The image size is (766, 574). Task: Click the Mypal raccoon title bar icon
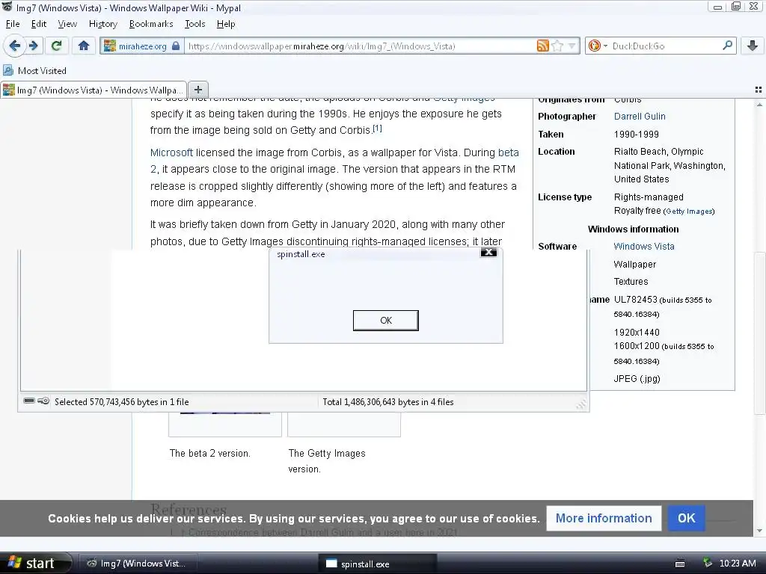pyautogui.click(x=7, y=7)
